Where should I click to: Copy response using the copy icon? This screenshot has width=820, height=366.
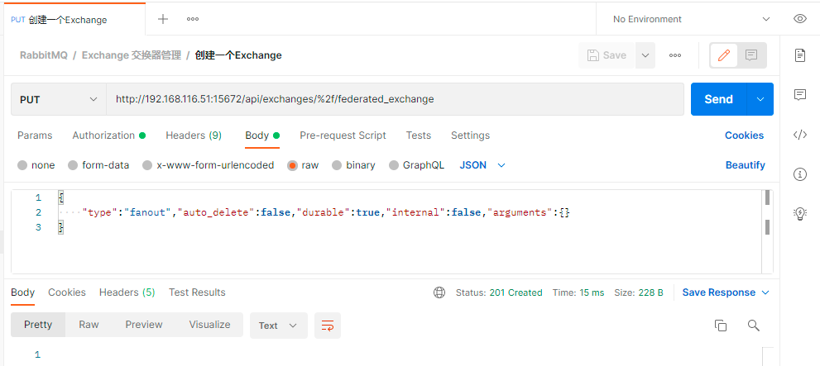pyautogui.click(x=720, y=326)
